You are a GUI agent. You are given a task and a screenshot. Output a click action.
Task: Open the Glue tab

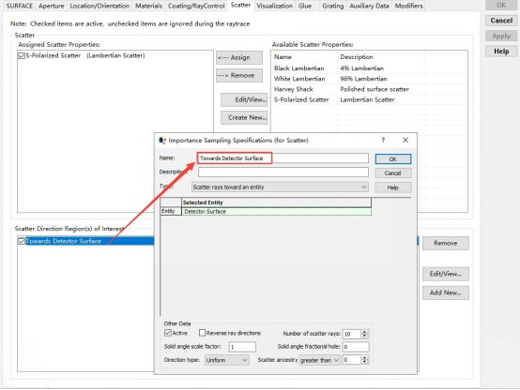pos(304,6)
